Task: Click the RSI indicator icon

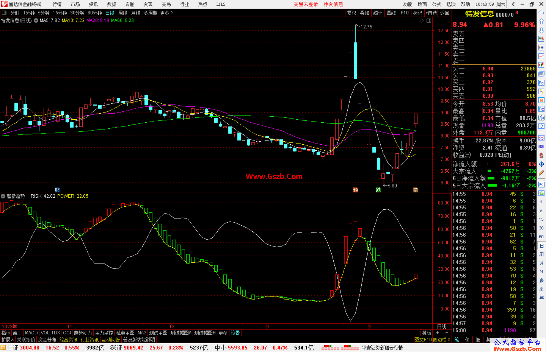Action: (x=541, y=147)
